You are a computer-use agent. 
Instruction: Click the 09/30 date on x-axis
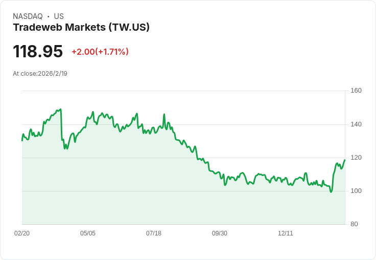(220, 233)
